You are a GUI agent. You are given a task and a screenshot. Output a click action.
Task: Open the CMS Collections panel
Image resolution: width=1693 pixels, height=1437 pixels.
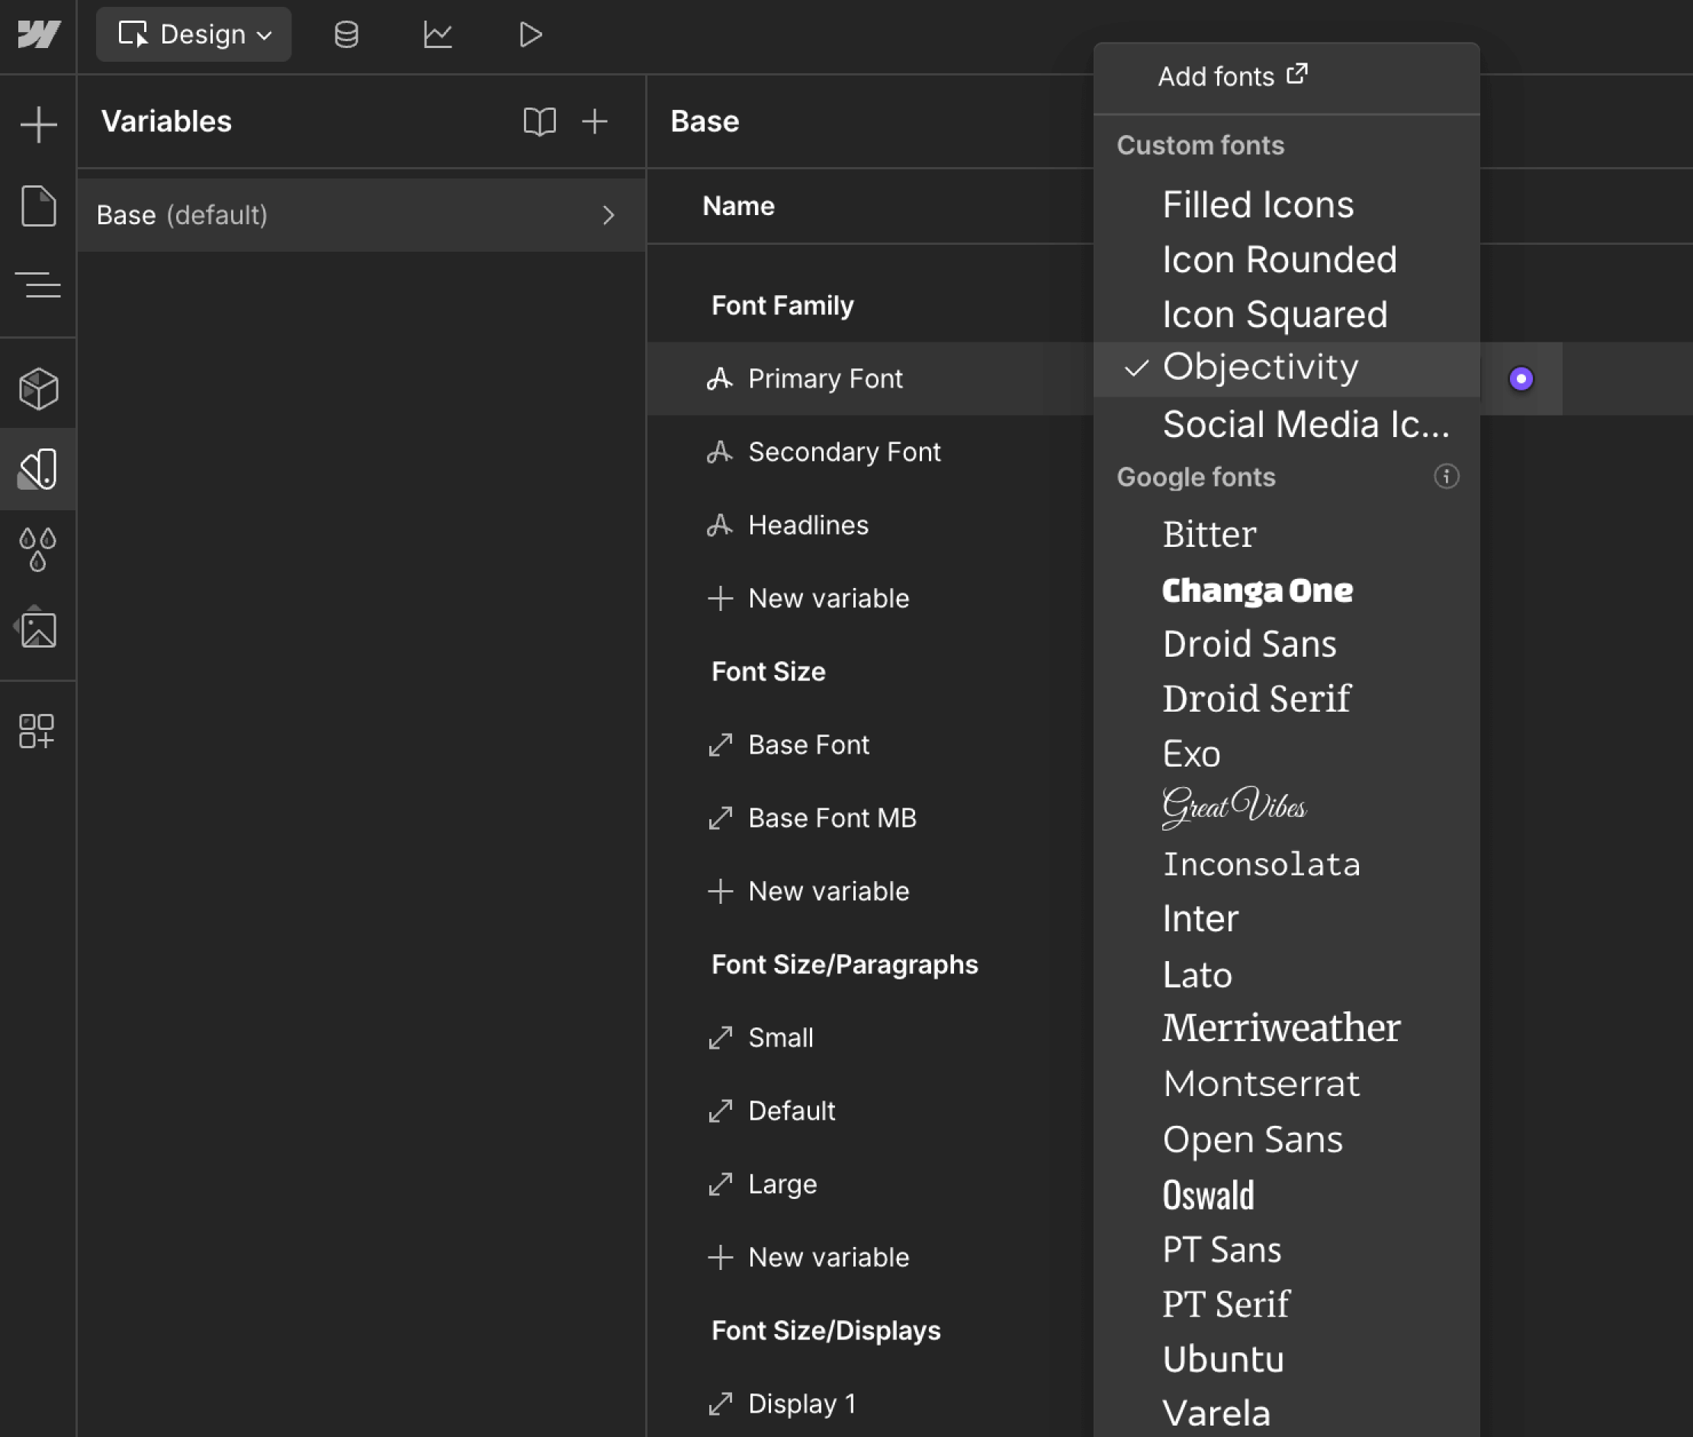pyautogui.click(x=346, y=34)
